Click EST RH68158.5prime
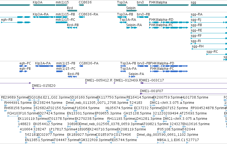Image resolution: width=227 pixels, height=144 pixels. pos(6,111)
